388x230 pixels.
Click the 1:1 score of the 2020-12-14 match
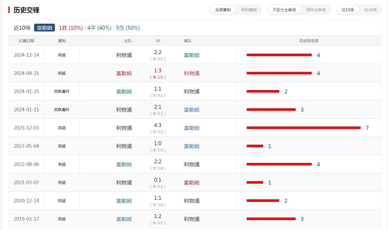(x=158, y=198)
